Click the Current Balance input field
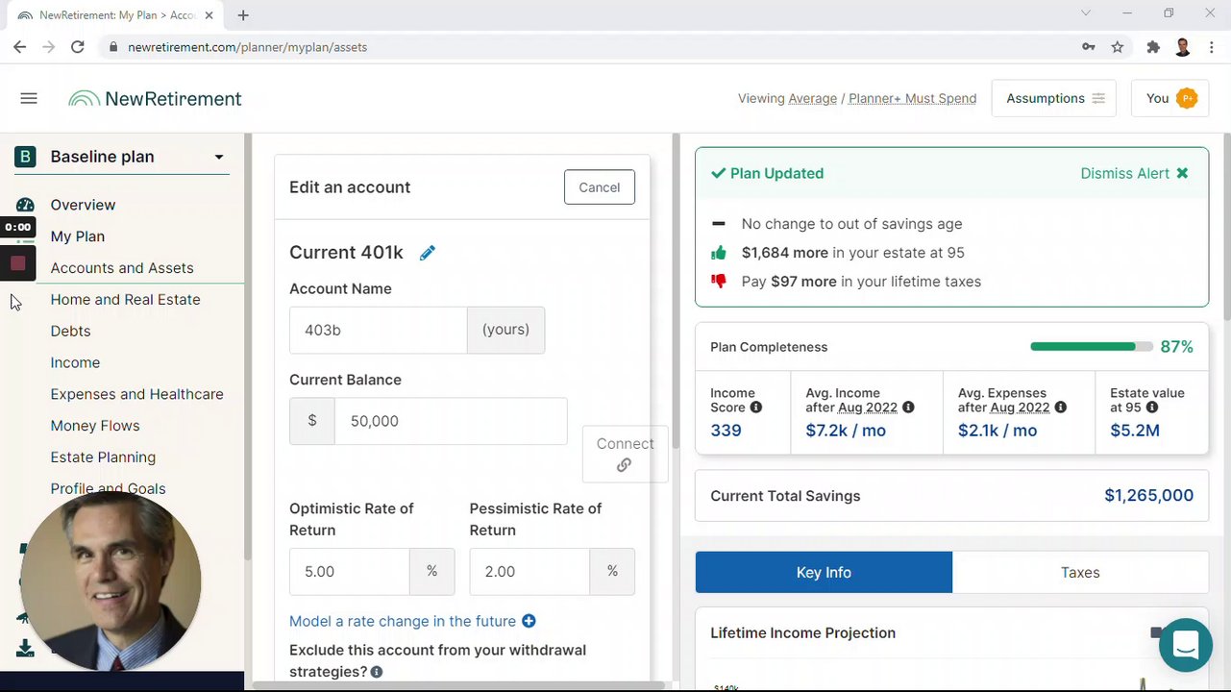Screen dimensions: 1231x692 pyautogui.click(x=450, y=421)
